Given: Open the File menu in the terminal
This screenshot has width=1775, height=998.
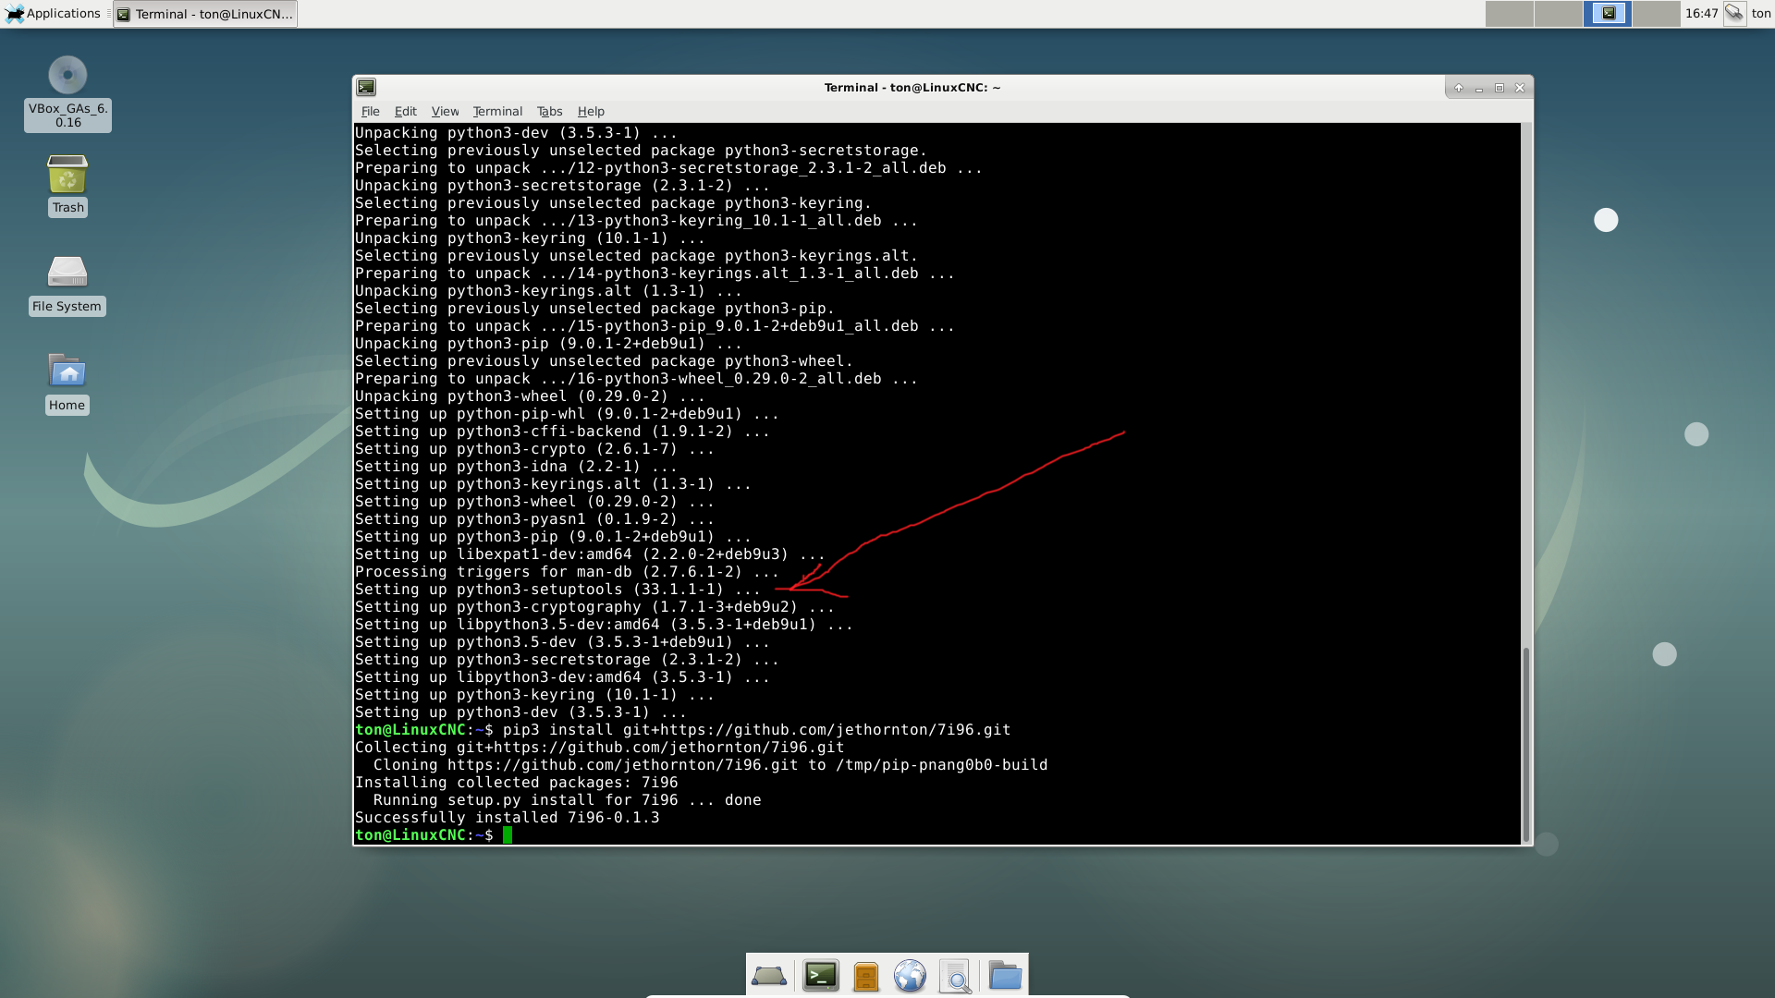Looking at the screenshot, I should pos(370,111).
